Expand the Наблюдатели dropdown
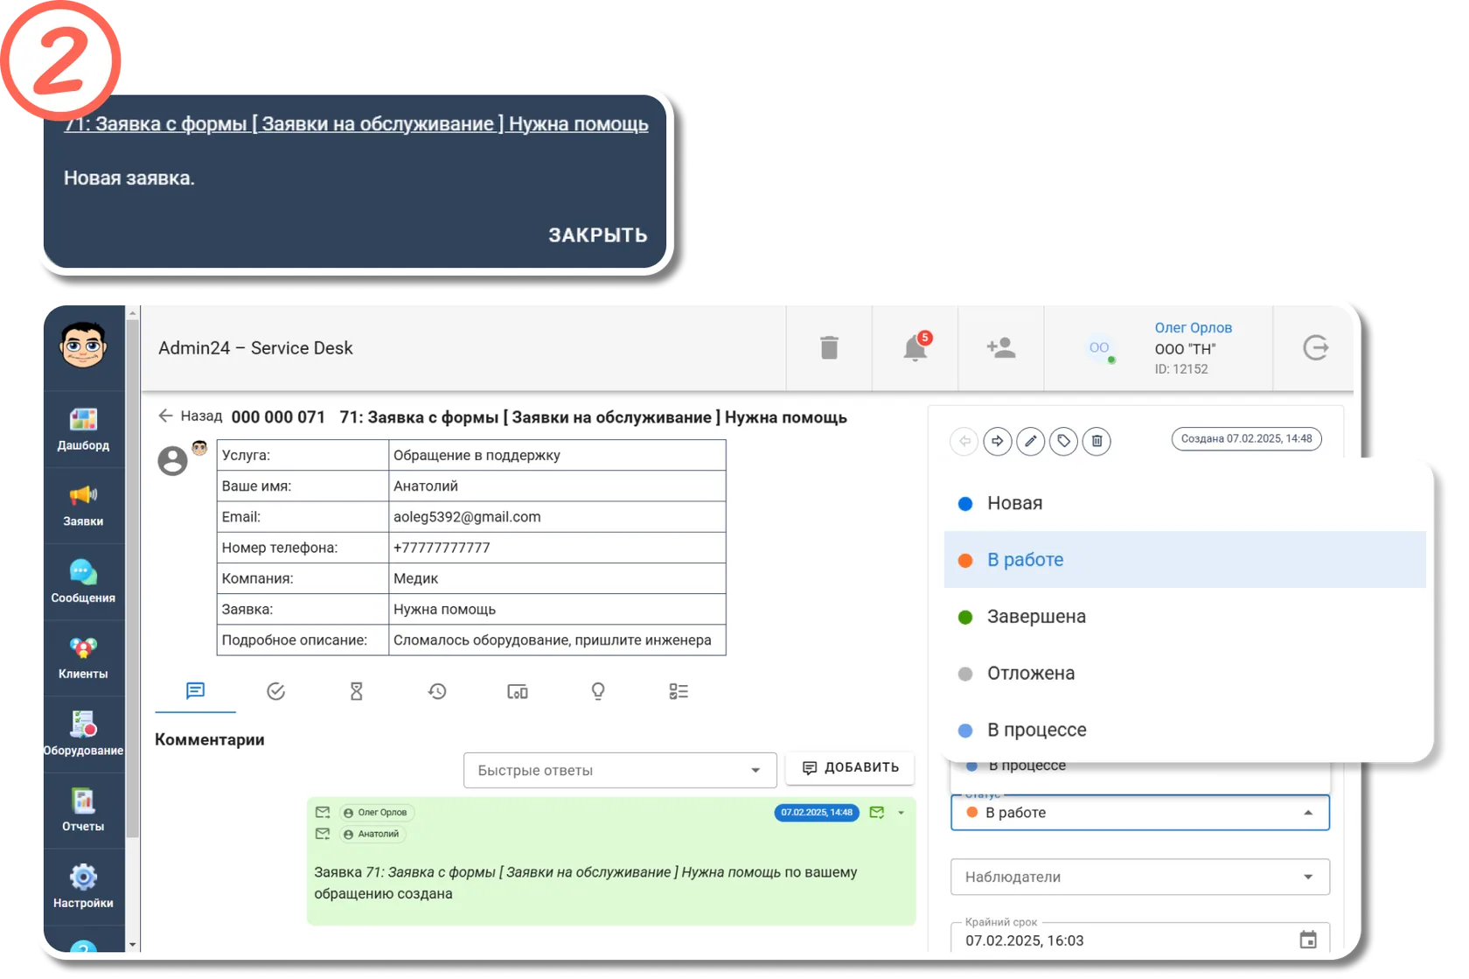Screen dimensions: 1469x979 click(1140, 877)
